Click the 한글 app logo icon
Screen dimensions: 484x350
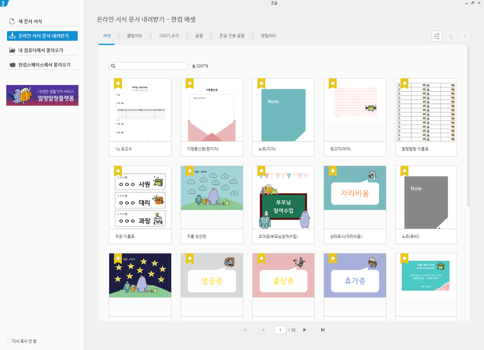point(3,3)
